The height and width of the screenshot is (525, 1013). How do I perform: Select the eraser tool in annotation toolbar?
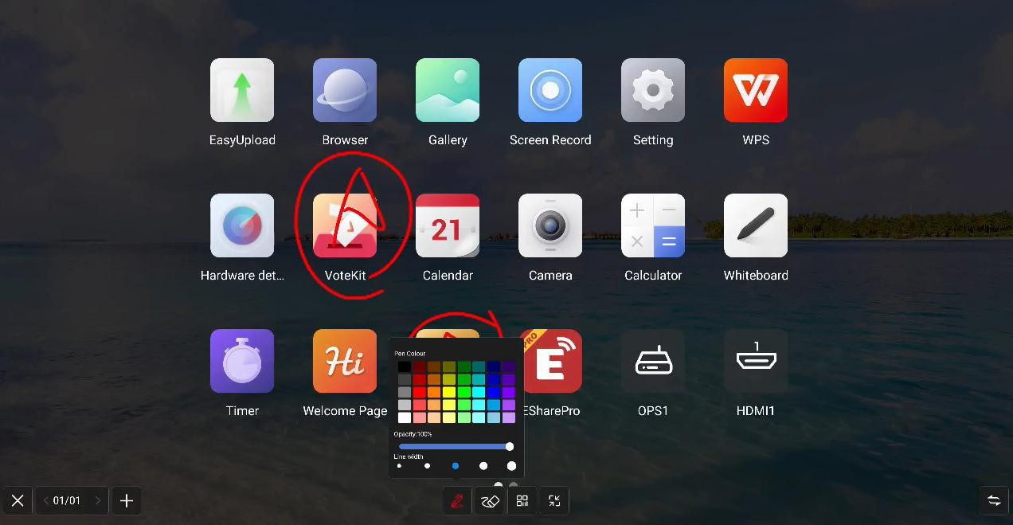click(x=490, y=501)
